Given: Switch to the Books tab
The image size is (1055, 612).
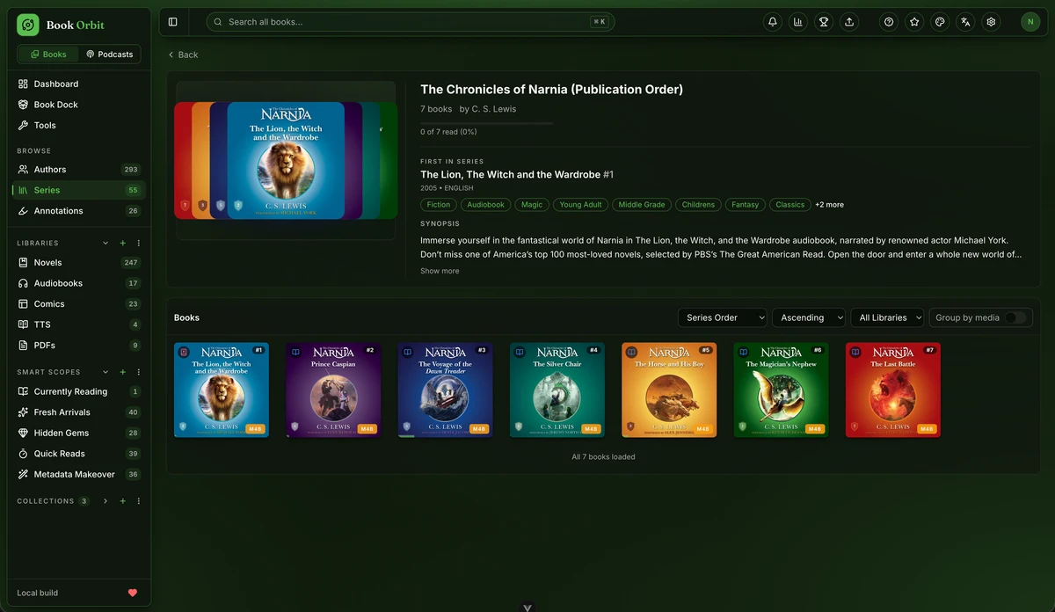Looking at the screenshot, I should pyautogui.click(x=48, y=55).
